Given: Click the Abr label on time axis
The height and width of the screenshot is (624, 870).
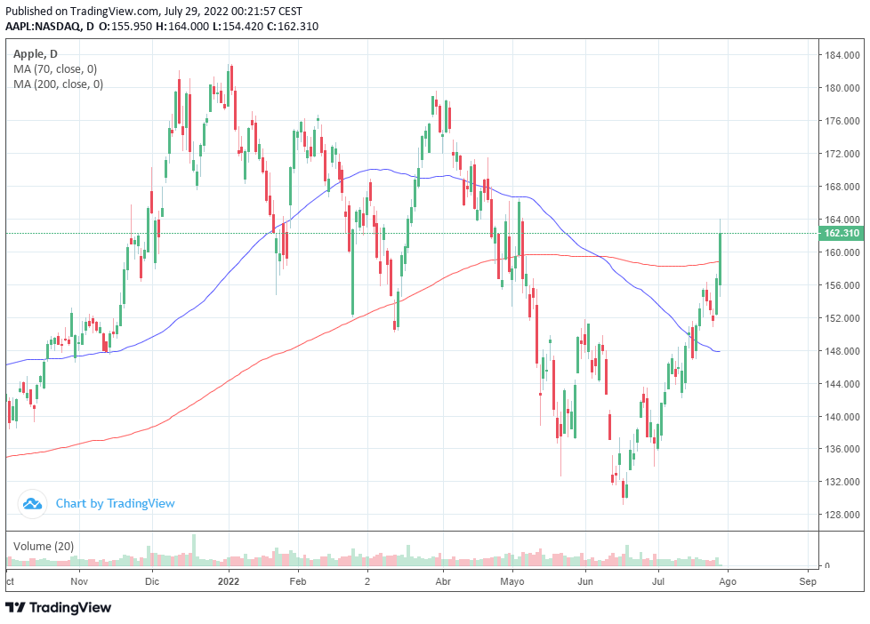Looking at the screenshot, I should 443,581.
